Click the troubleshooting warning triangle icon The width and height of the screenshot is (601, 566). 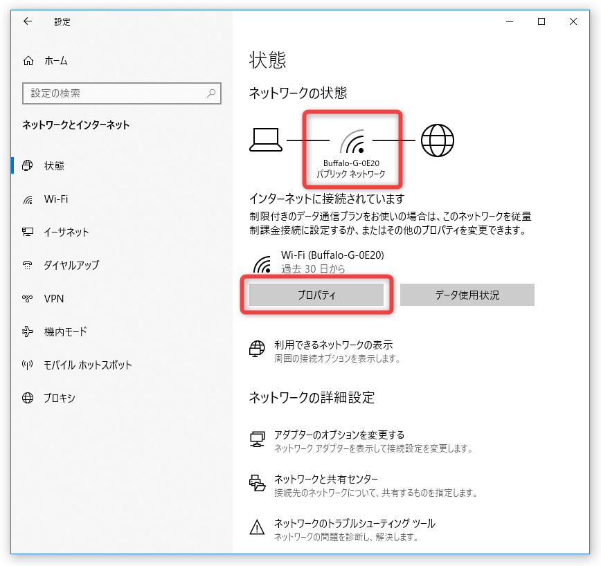tap(257, 527)
